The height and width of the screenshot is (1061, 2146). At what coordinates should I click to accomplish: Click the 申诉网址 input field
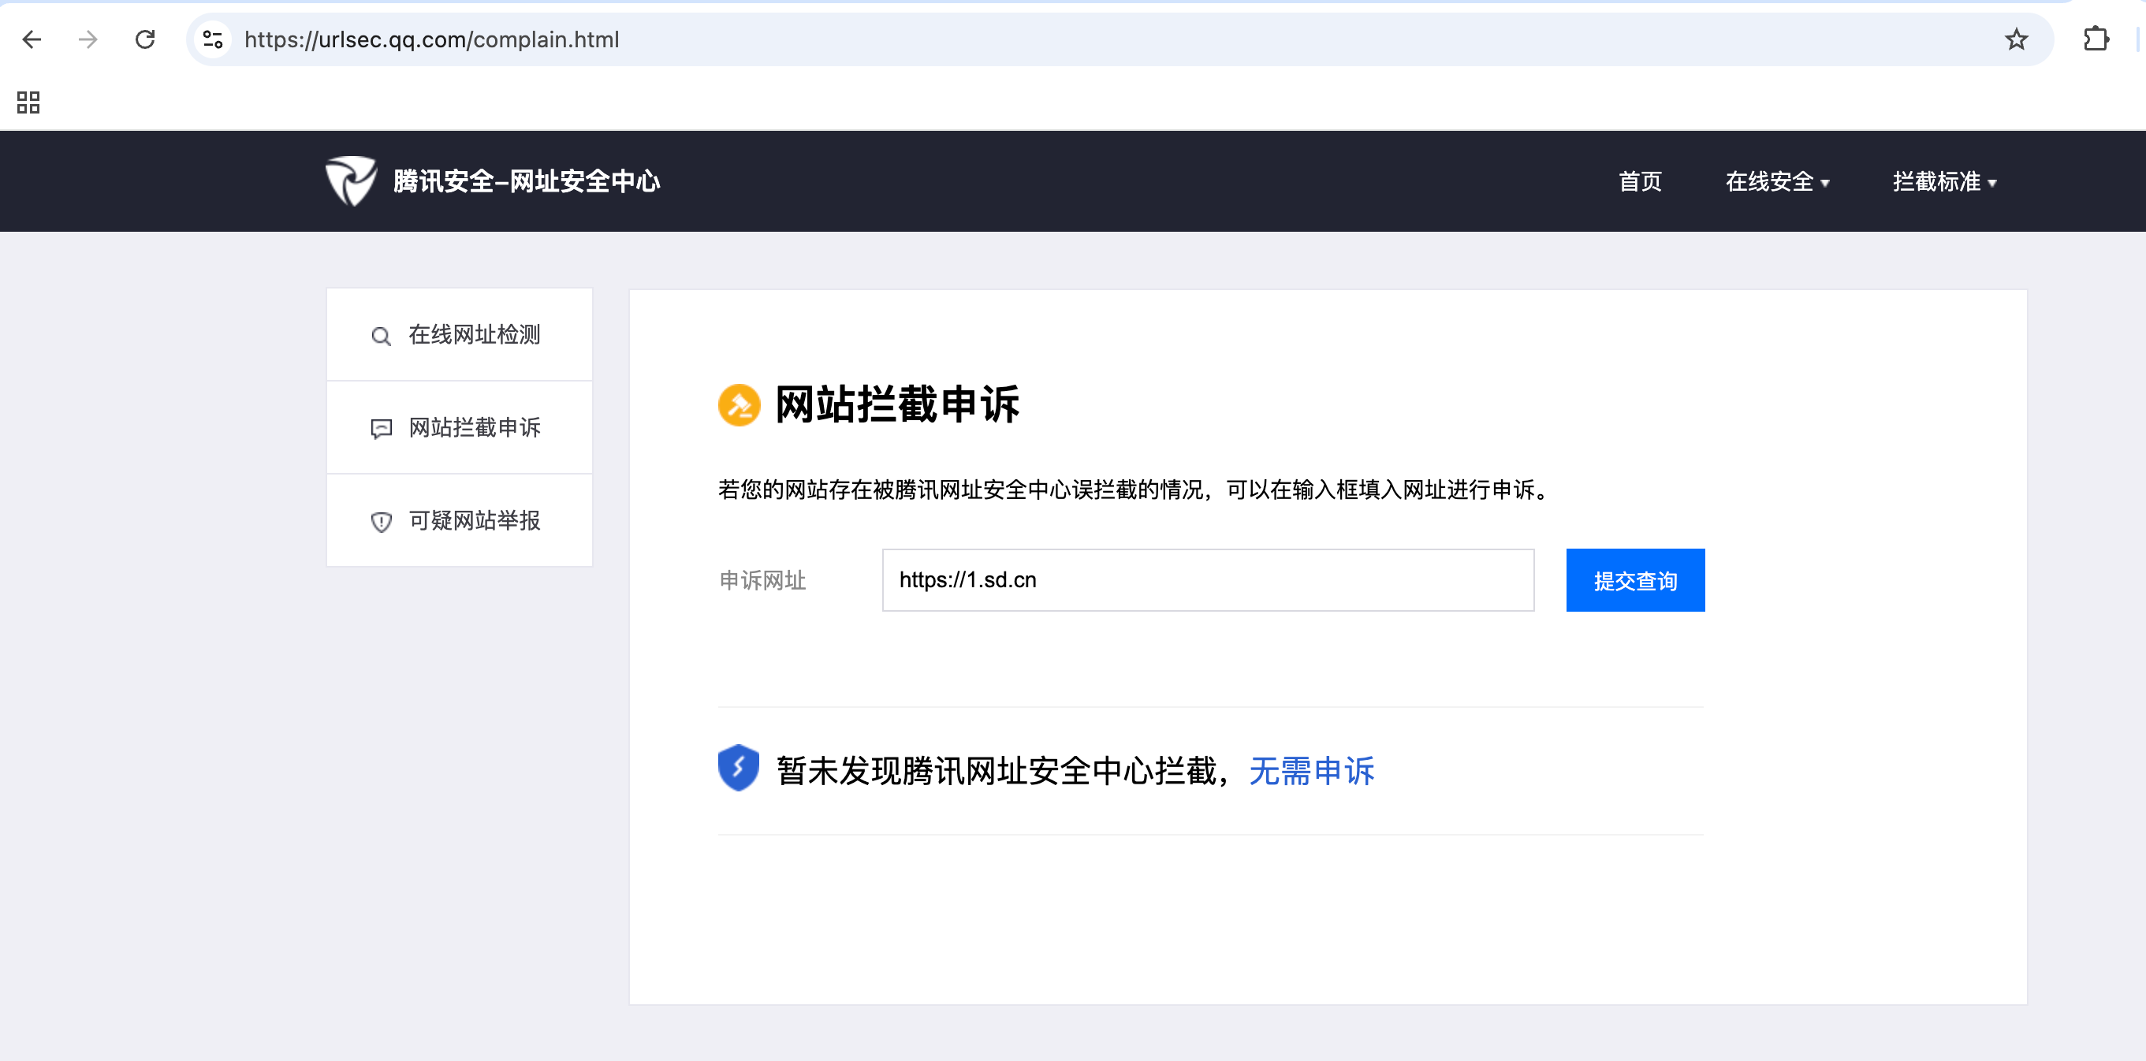1207,580
